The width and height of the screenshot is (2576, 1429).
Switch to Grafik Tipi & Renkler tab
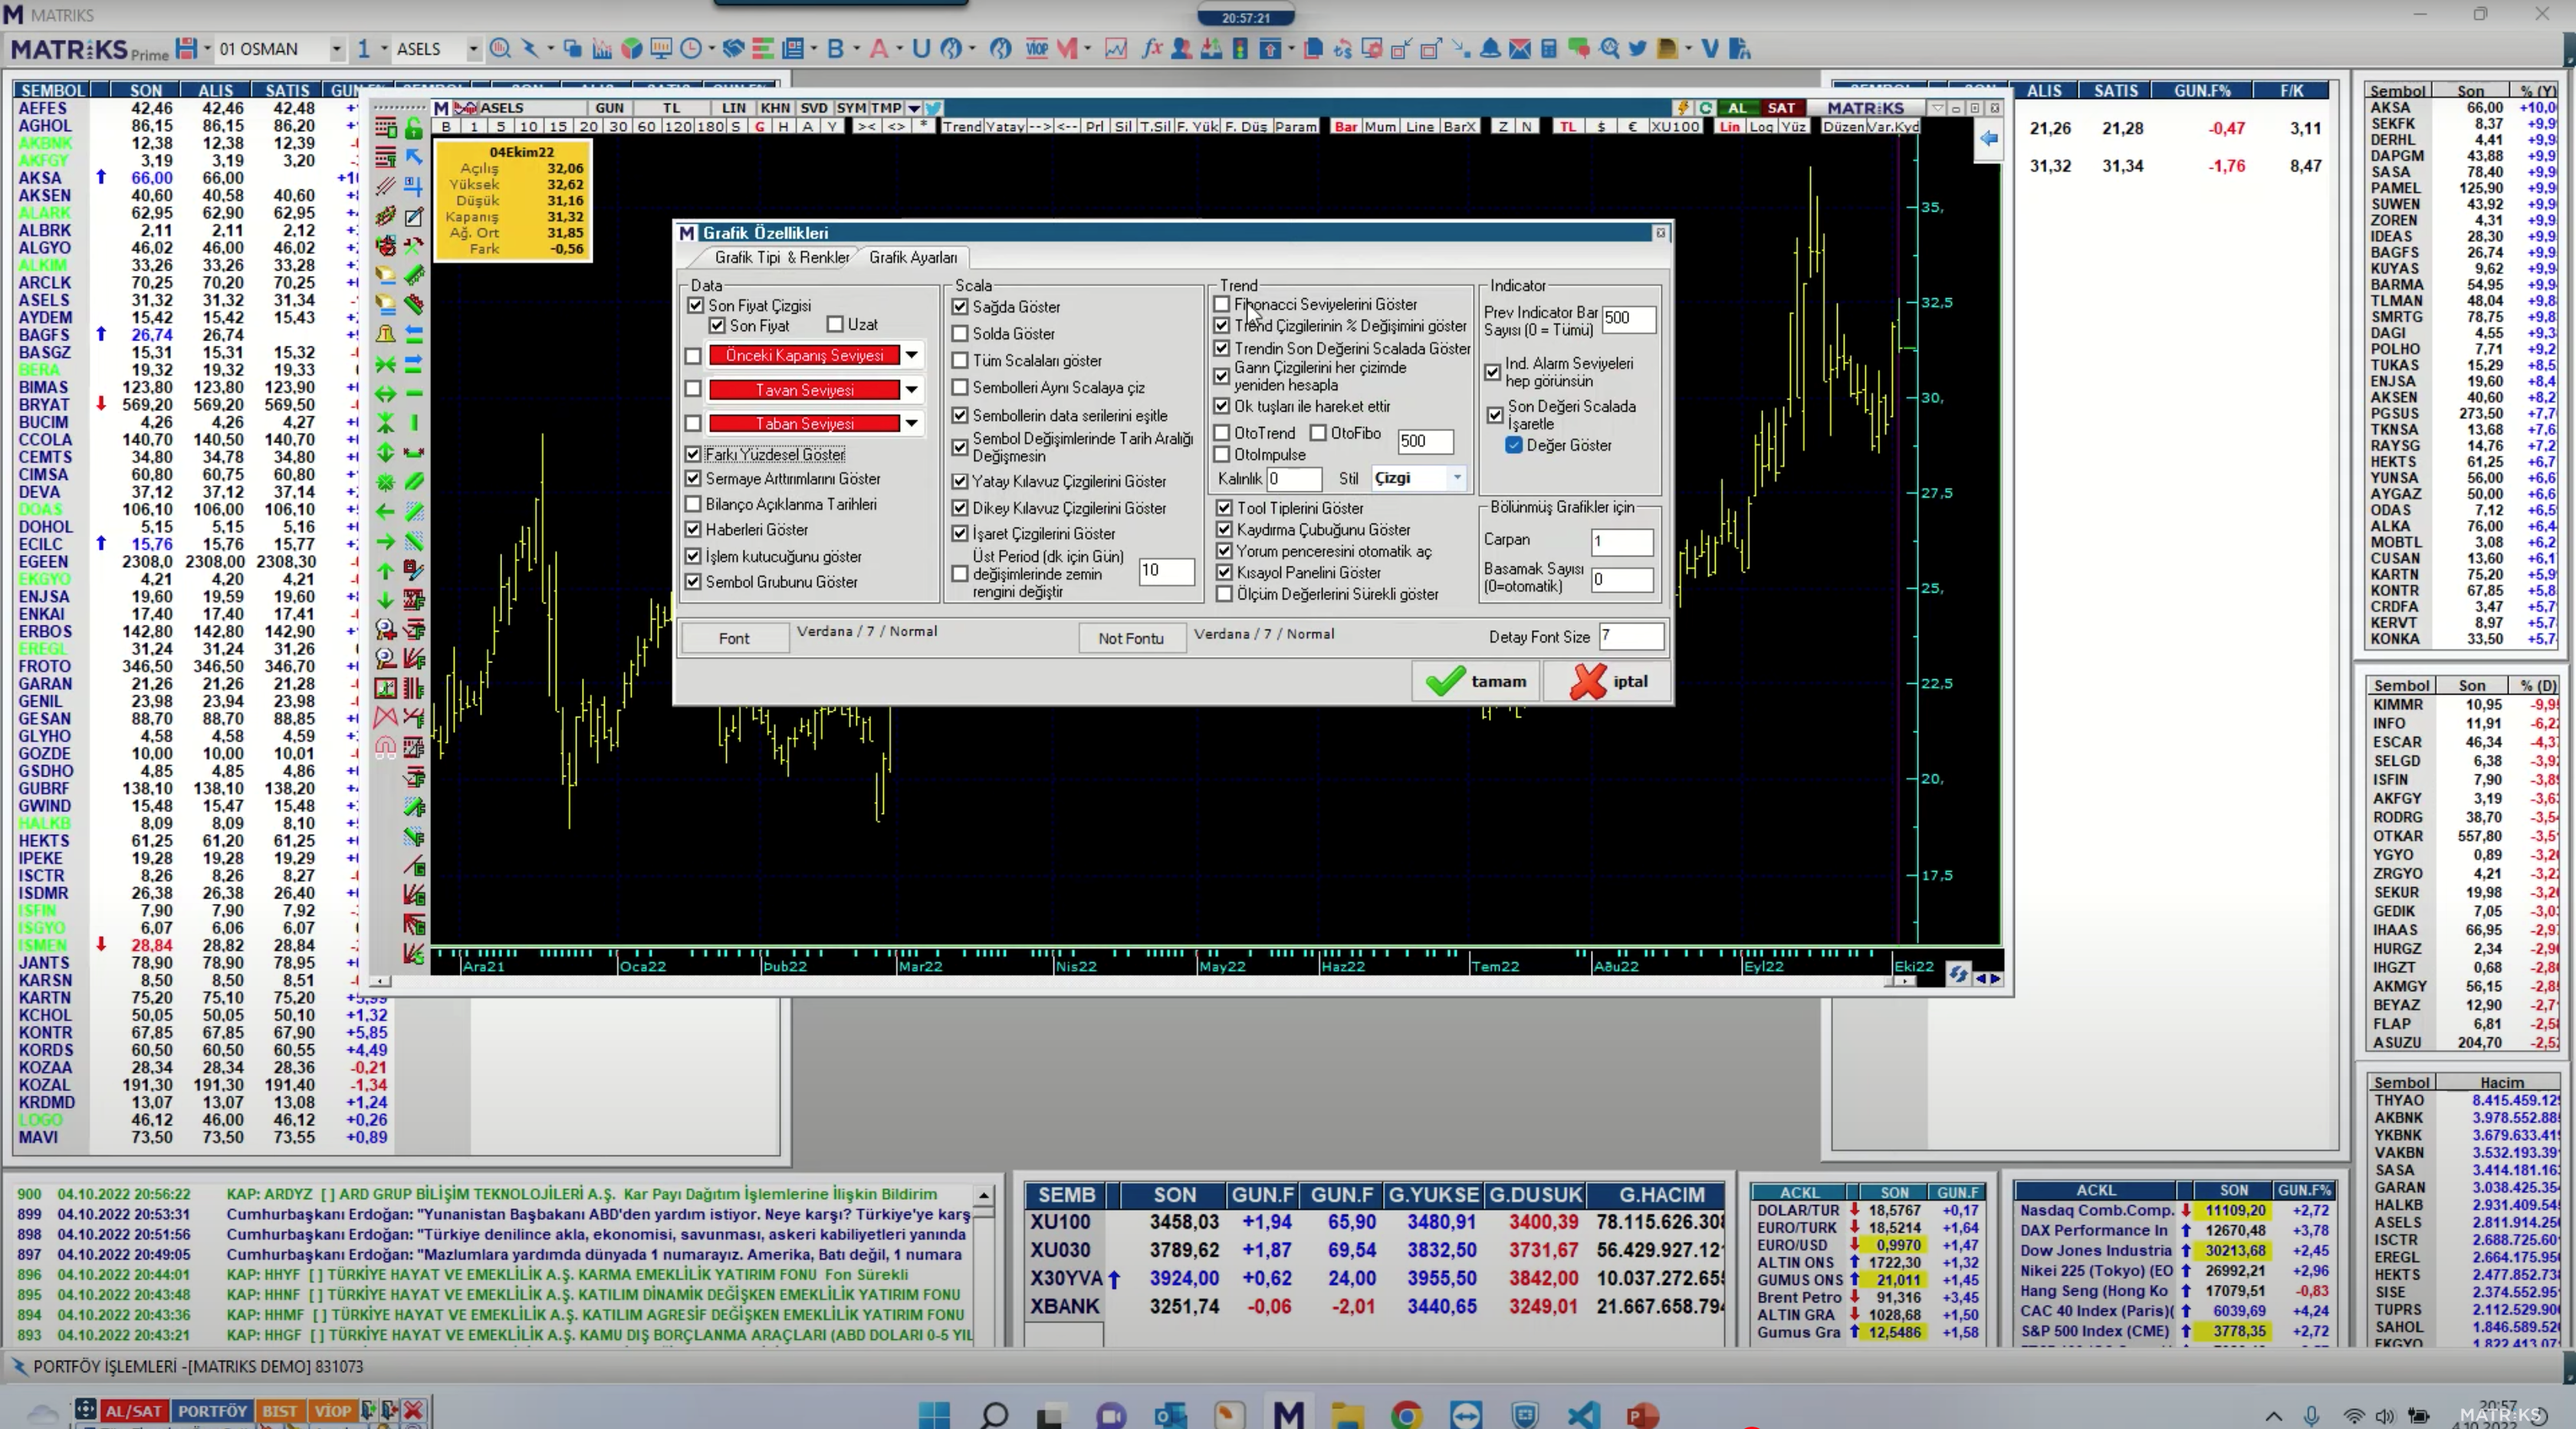tap(781, 257)
